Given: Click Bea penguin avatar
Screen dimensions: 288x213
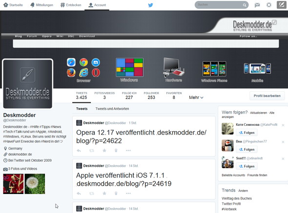Looking at the screenshot, I should [x=227, y=145].
